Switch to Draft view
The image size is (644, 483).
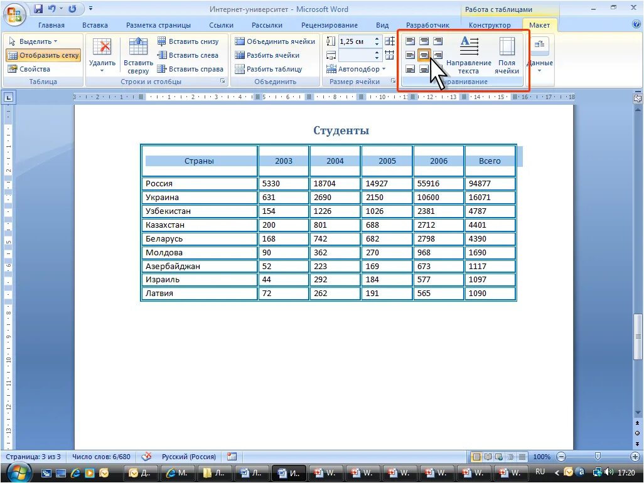(522, 457)
